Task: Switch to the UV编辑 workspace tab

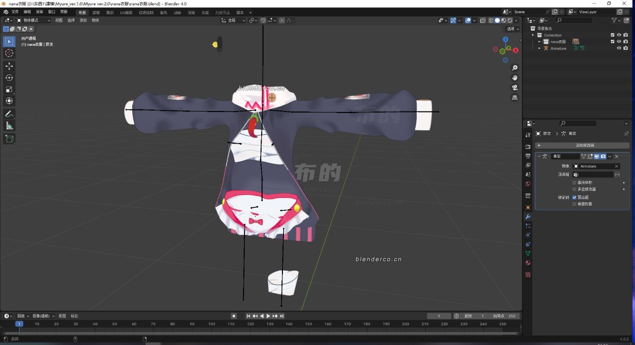Action: (126, 12)
